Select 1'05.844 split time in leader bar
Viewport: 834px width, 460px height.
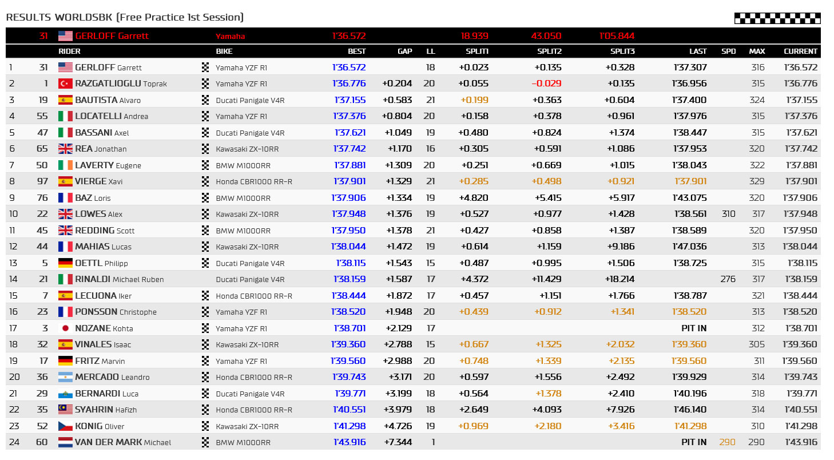pyautogui.click(x=617, y=36)
